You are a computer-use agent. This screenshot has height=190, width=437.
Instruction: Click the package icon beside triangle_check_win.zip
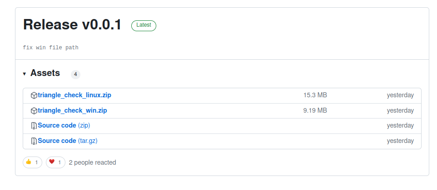point(34,111)
